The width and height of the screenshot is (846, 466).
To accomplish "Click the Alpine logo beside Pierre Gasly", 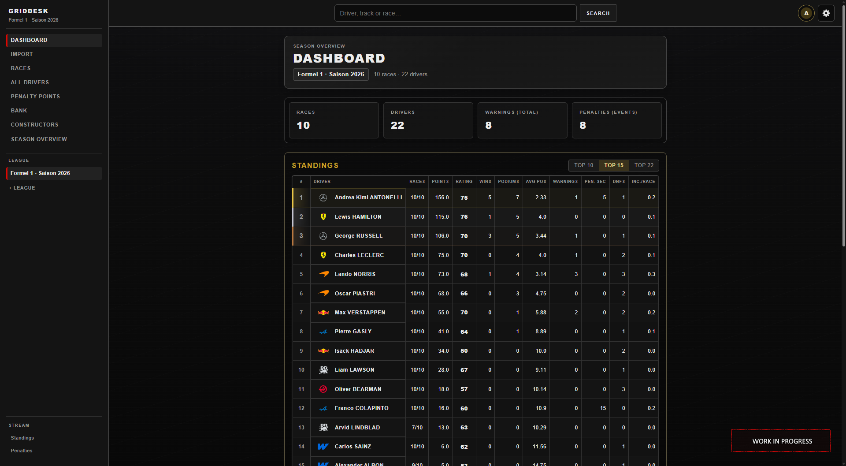I will pyautogui.click(x=323, y=332).
